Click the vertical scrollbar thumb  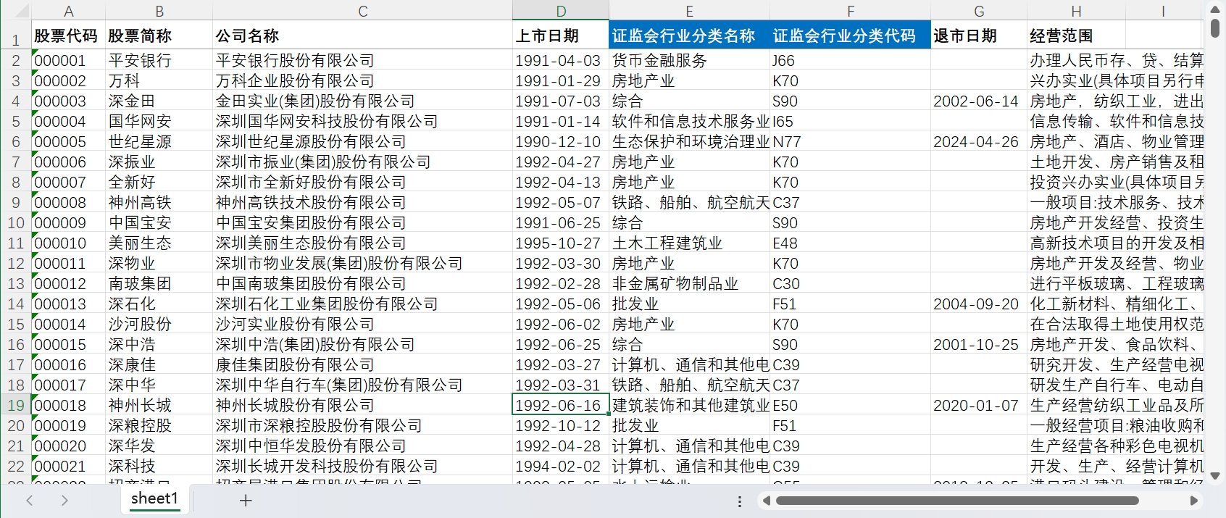[1215, 28]
